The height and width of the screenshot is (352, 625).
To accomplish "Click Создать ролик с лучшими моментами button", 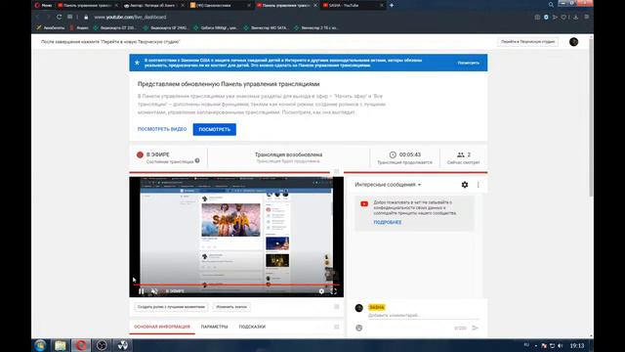I will tap(171, 307).
